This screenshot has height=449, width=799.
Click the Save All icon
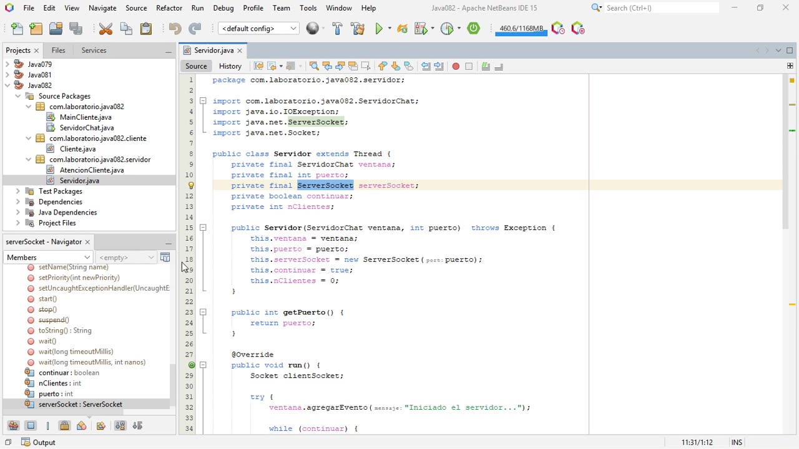click(76, 29)
